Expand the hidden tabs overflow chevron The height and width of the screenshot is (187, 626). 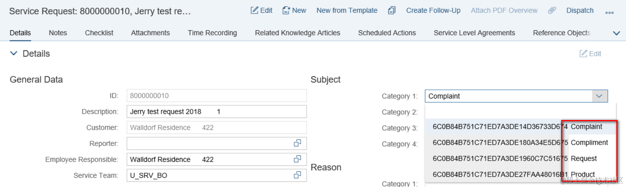616,33
